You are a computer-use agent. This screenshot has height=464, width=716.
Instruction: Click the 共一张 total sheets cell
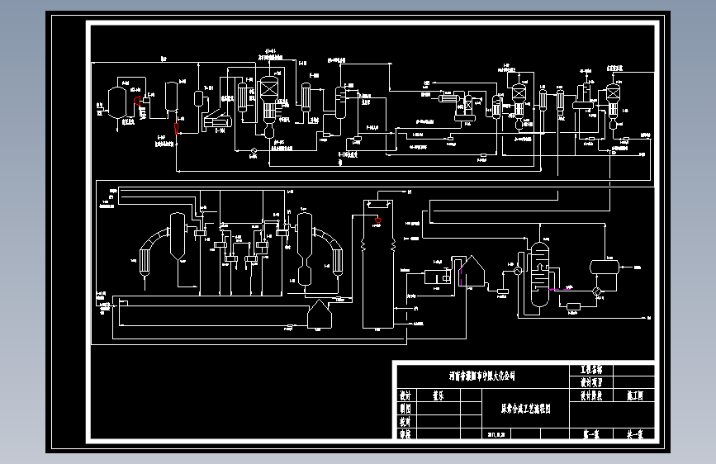(635, 434)
